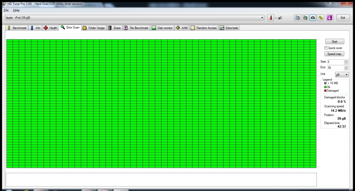Click the Exit button
This screenshot has width=355, height=191.
342,18
